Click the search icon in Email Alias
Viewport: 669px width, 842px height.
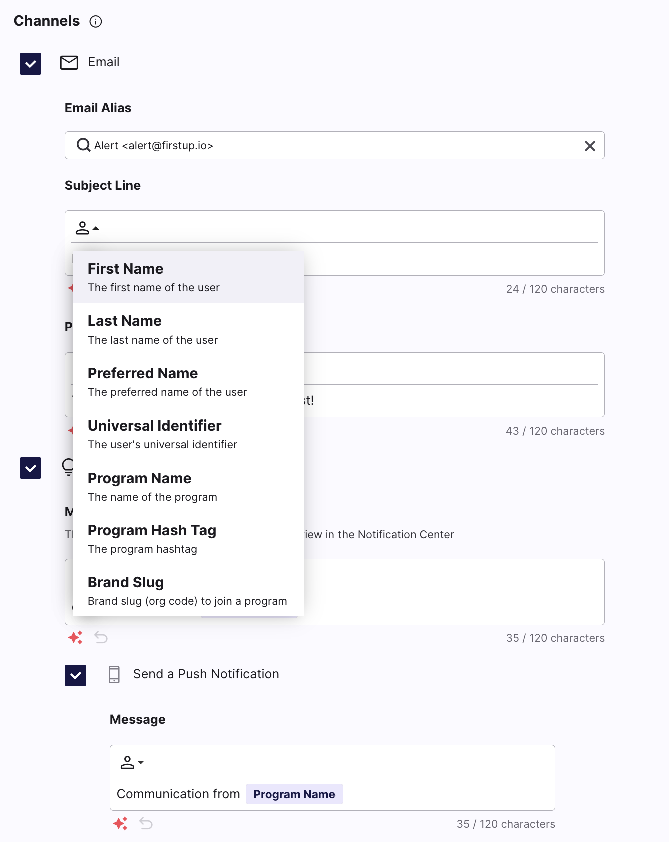point(83,145)
